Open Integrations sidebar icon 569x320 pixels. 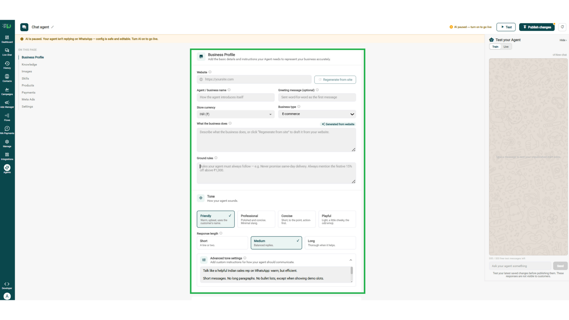coord(7,156)
